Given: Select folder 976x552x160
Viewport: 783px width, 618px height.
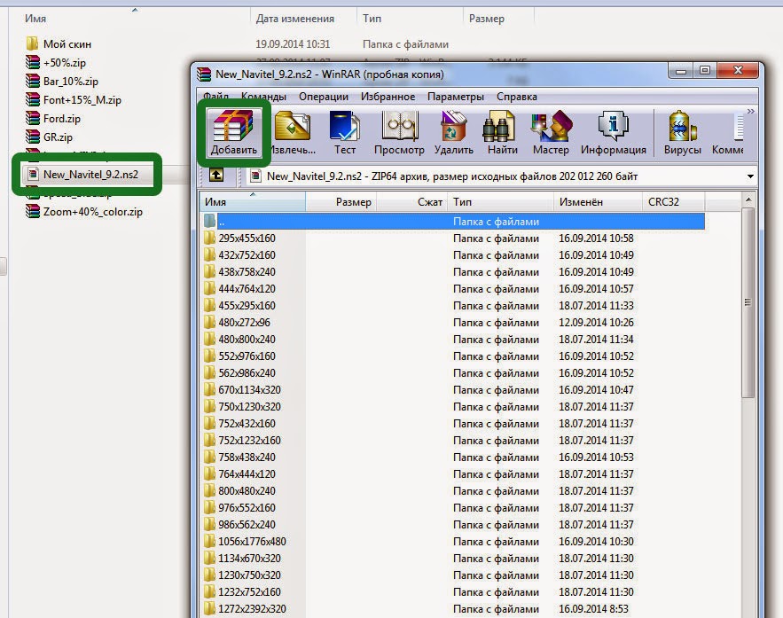Looking at the screenshot, I should [247, 508].
